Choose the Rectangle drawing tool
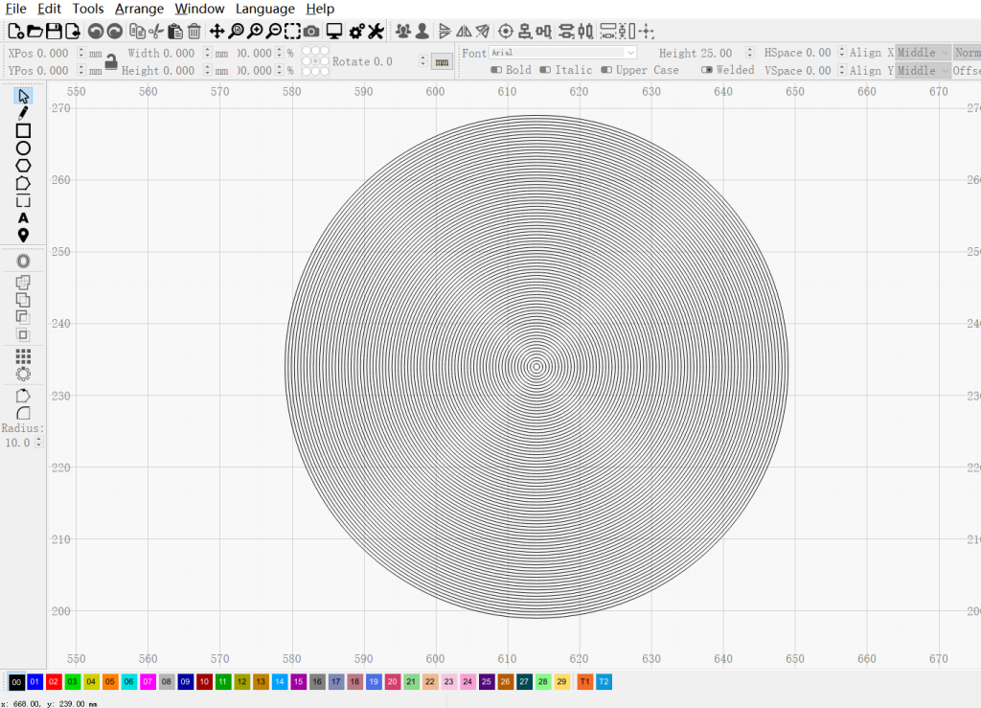The image size is (981, 708). [23, 130]
